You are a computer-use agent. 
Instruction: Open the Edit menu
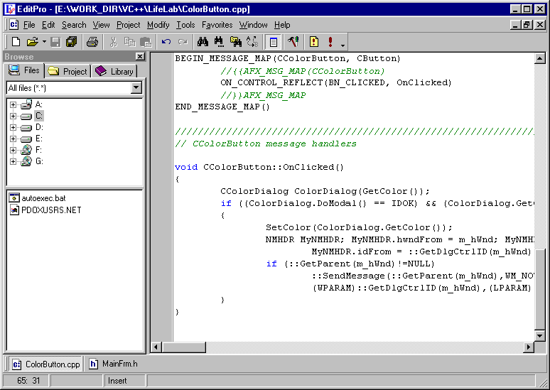click(x=48, y=25)
